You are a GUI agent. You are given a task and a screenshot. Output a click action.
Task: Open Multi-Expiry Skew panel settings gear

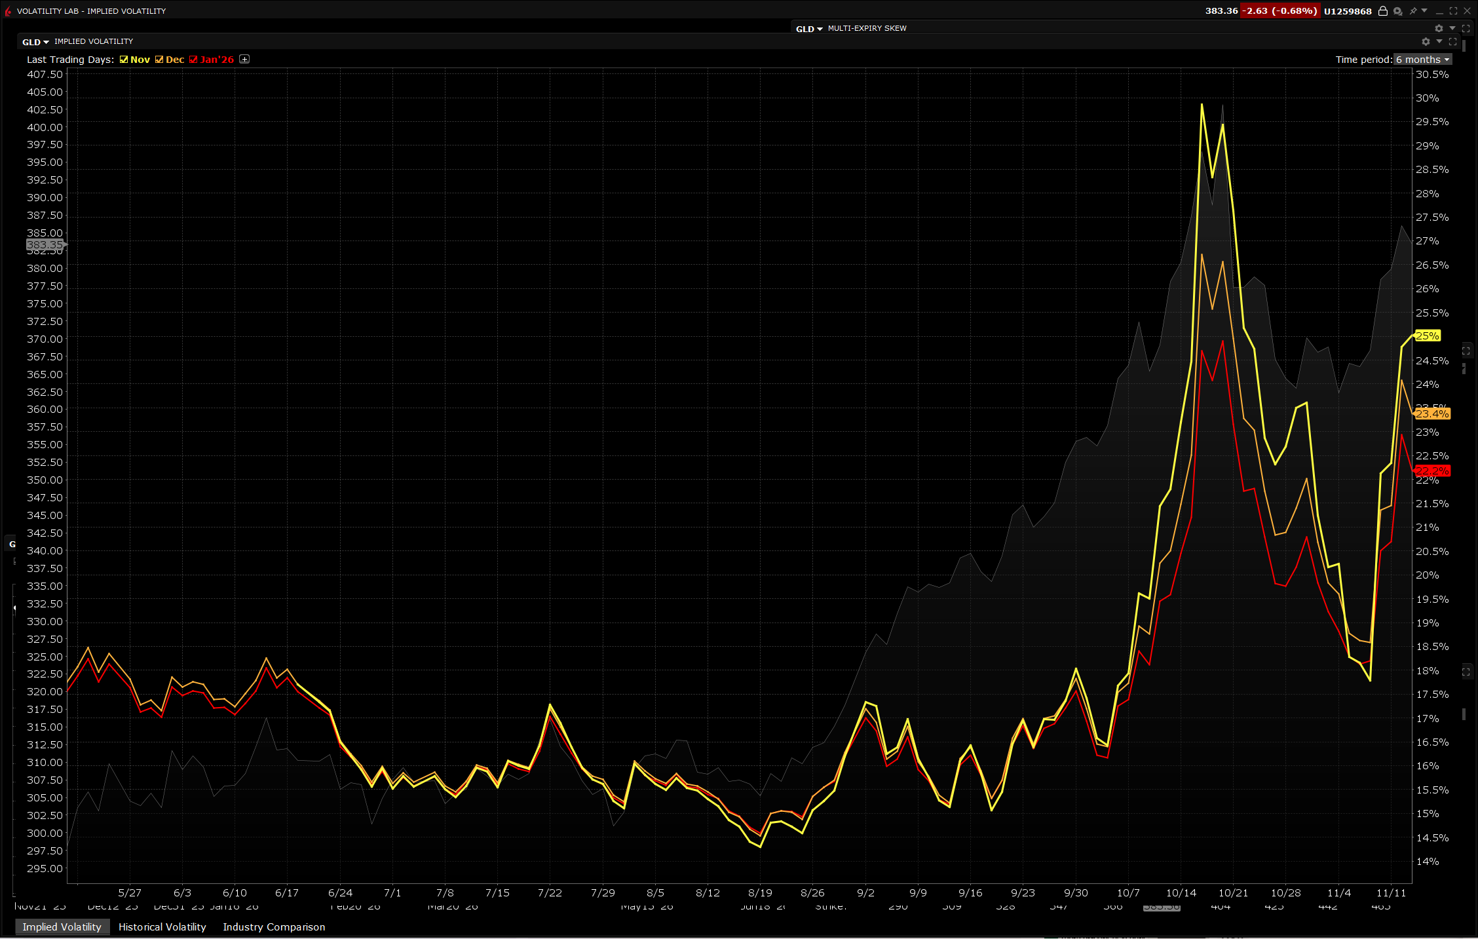tap(1439, 28)
